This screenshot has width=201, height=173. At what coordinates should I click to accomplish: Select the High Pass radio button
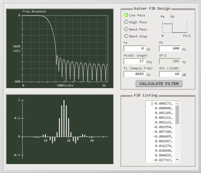pos(126,22)
